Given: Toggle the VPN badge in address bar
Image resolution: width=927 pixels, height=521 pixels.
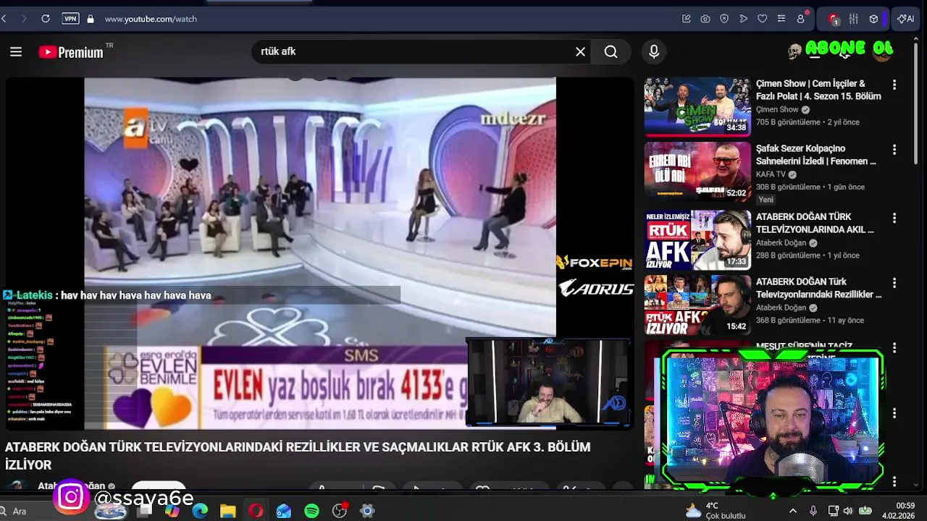Looking at the screenshot, I should click(x=70, y=19).
